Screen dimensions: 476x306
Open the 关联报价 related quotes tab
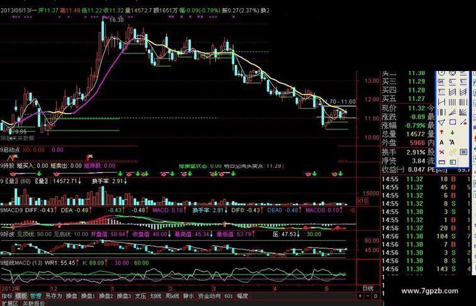(x=34, y=303)
